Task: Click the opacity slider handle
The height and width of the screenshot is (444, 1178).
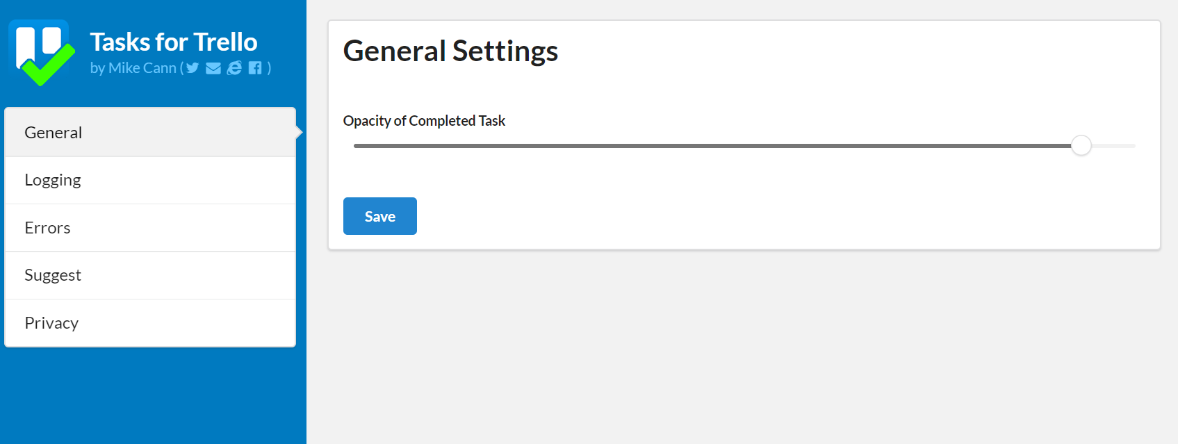Action: 1081,145
